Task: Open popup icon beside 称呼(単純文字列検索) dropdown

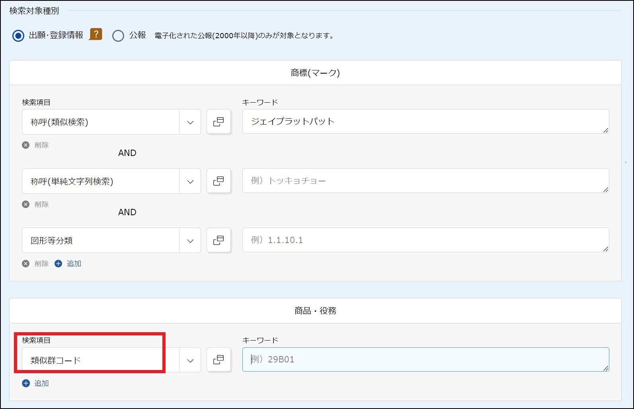Action: [218, 181]
